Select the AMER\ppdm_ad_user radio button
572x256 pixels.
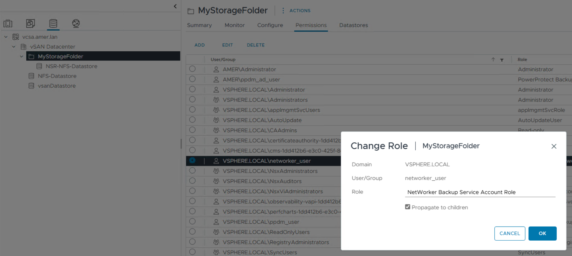[x=192, y=79]
